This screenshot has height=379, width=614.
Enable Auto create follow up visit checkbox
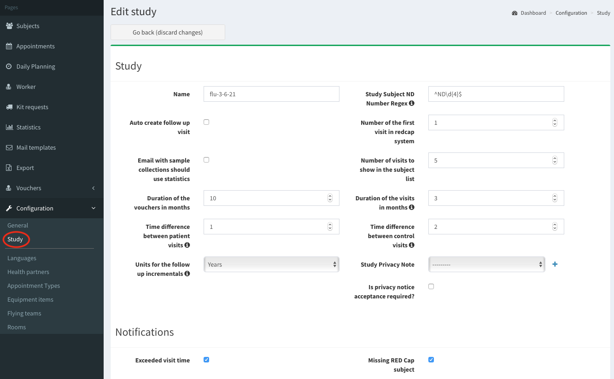(206, 122)
